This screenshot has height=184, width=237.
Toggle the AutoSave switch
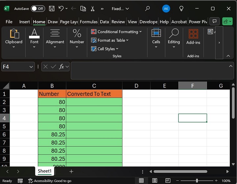click(x=38, y=9)
